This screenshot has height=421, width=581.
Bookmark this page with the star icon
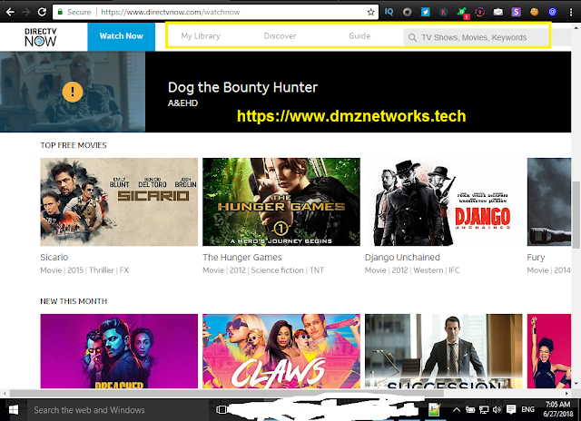pyautogui.click(x=370, y=12)
